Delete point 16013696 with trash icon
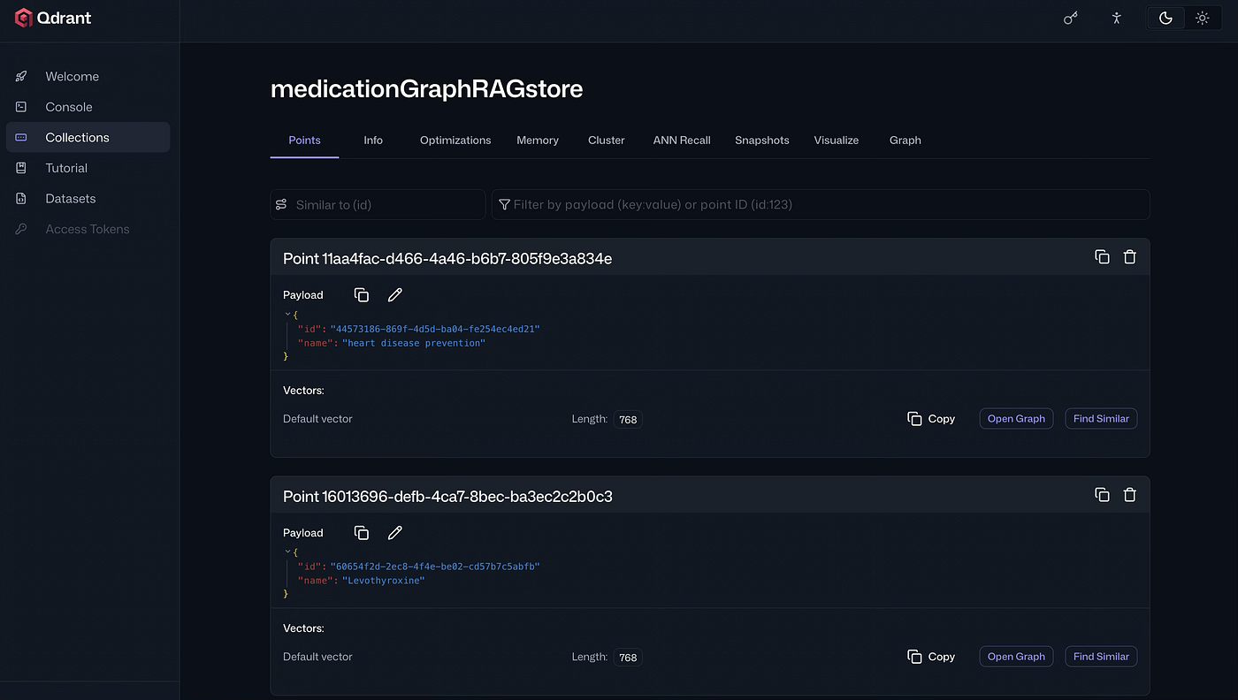 pyautogui.click(x=1129, y=495)
